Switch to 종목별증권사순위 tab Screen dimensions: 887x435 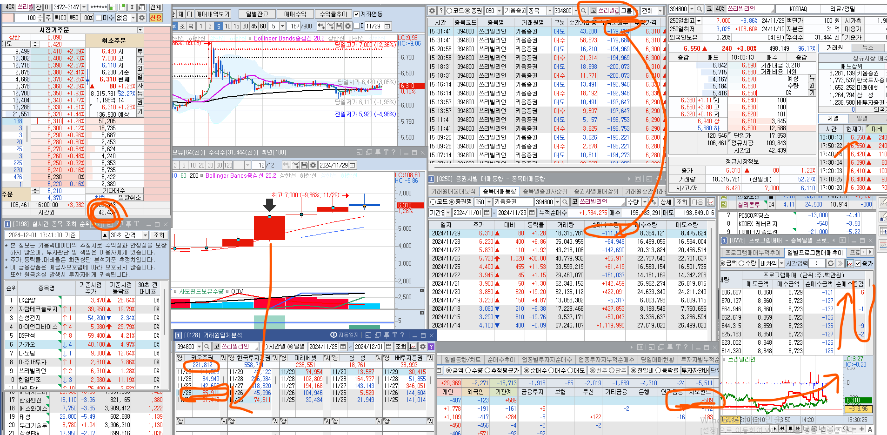pyautogui.click(x=545, y=191)
